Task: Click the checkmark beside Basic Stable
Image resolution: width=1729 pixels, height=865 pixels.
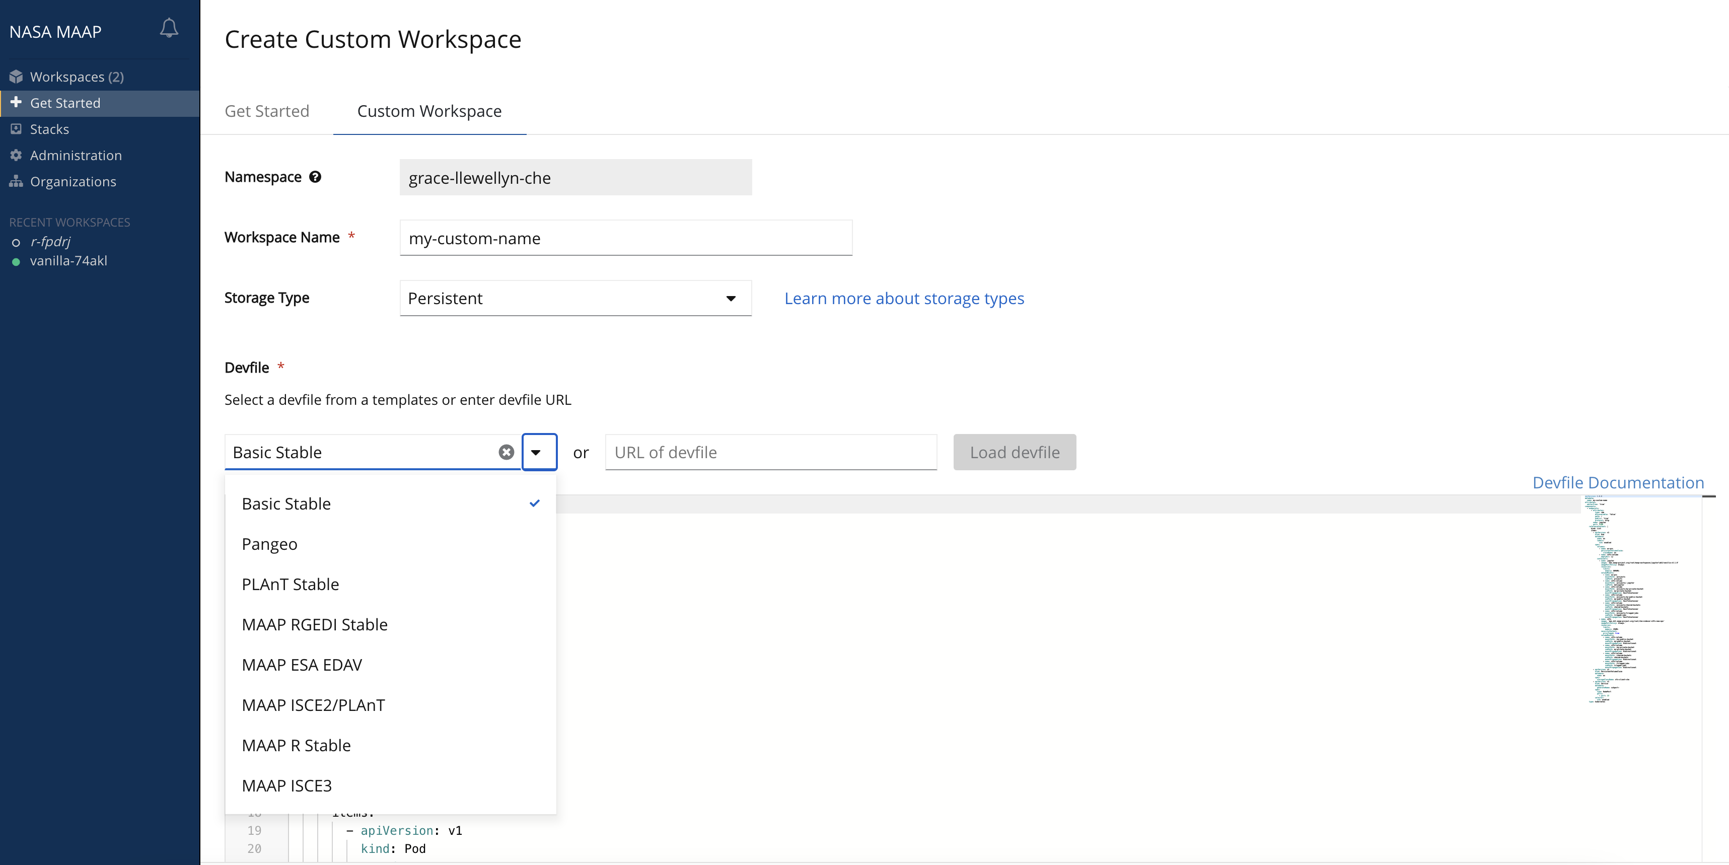Action: 534,503
